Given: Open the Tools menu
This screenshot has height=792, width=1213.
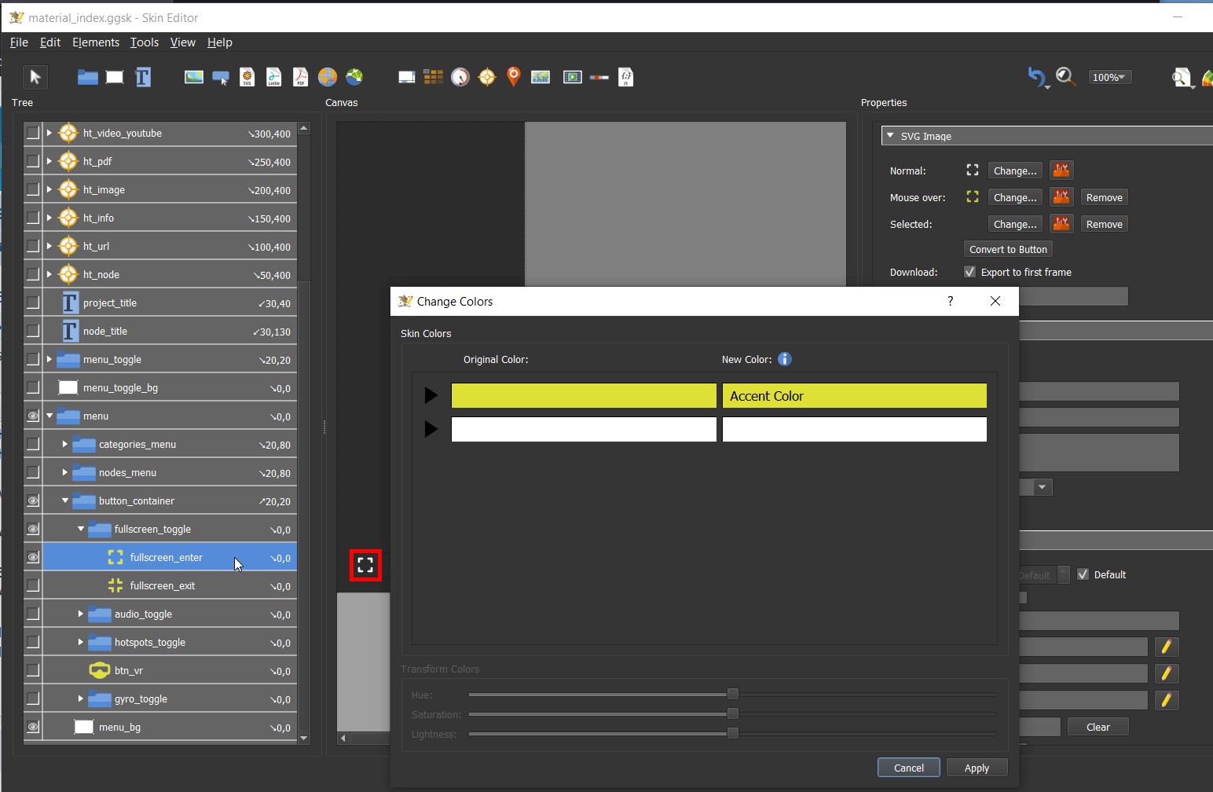Looking at the screenshot, I should click(145, 42).
